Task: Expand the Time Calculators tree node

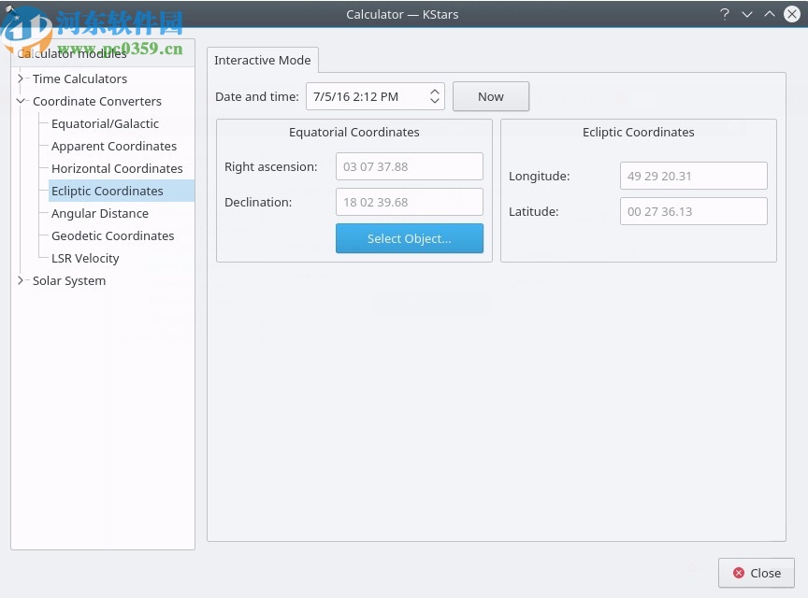Action: pyautogui.click(x=20, y=78)
